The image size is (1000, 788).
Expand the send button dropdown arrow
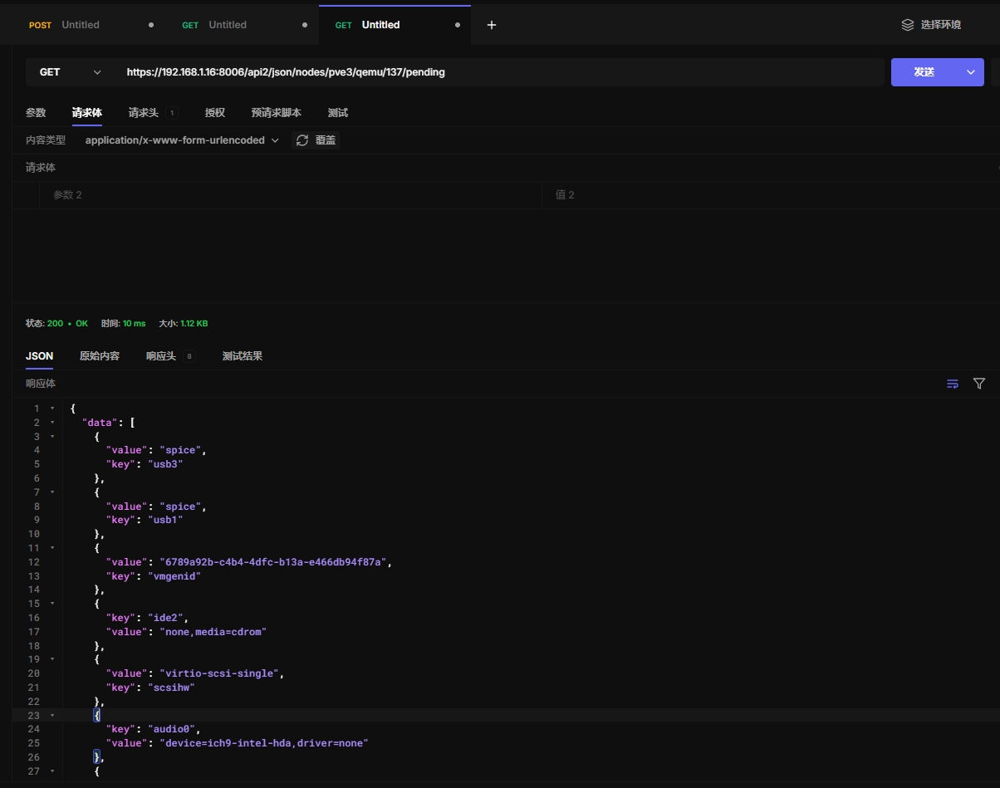pyautogui.click(x=970, y=72)
